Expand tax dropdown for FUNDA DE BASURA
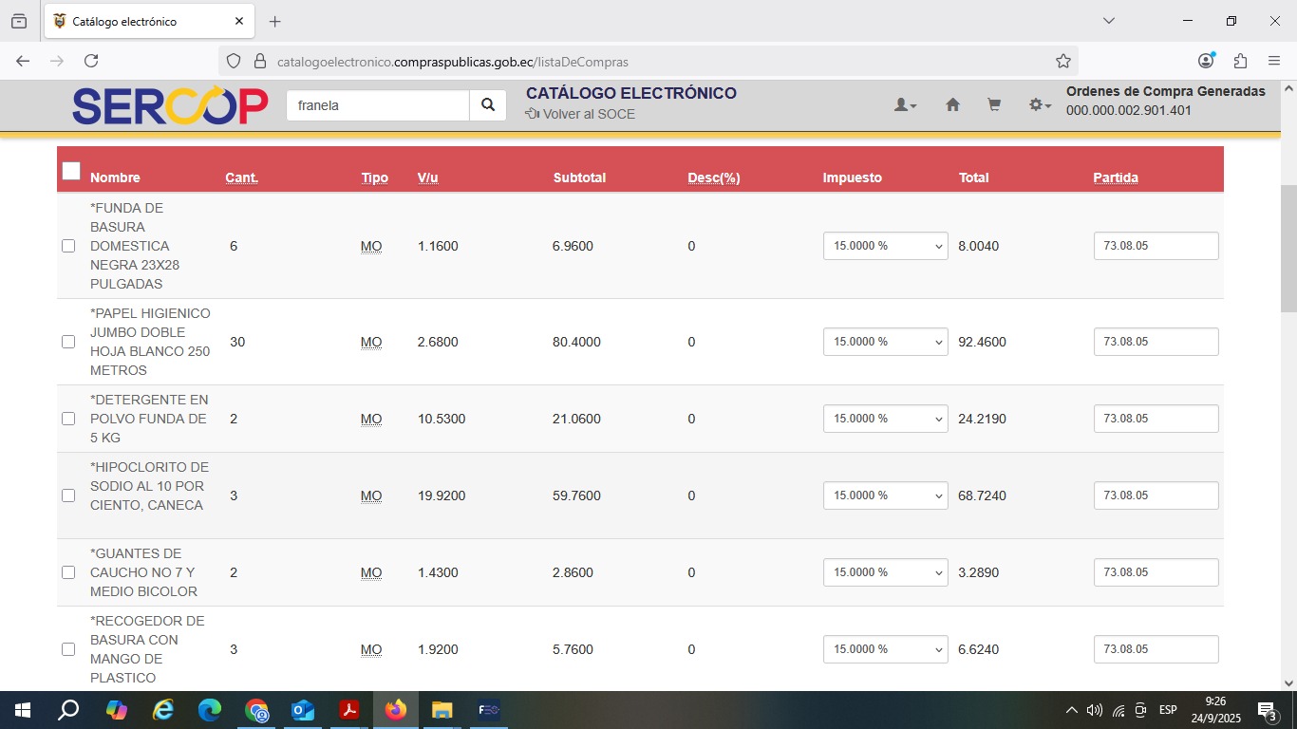The image size is (1297, 729). [885, 246]
